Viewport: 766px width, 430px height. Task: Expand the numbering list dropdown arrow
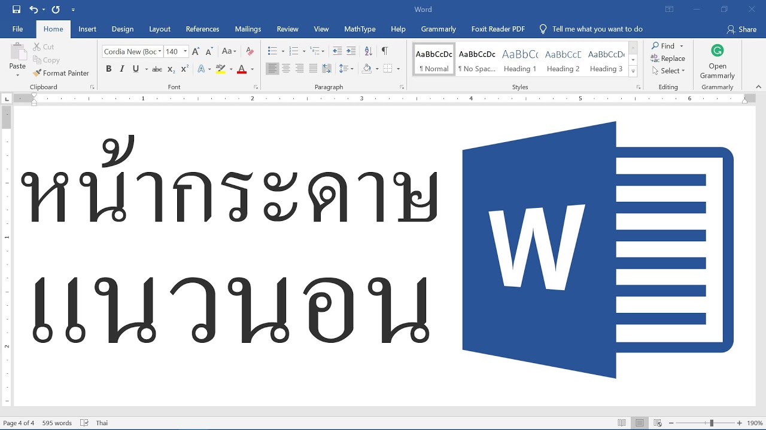click(x=304, y=51)
